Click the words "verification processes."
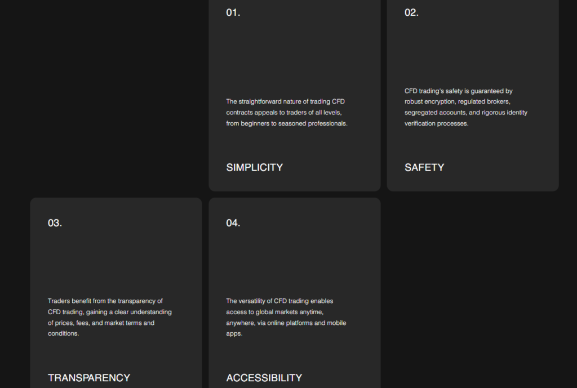 pyautogui.click(x=437, y=123)
